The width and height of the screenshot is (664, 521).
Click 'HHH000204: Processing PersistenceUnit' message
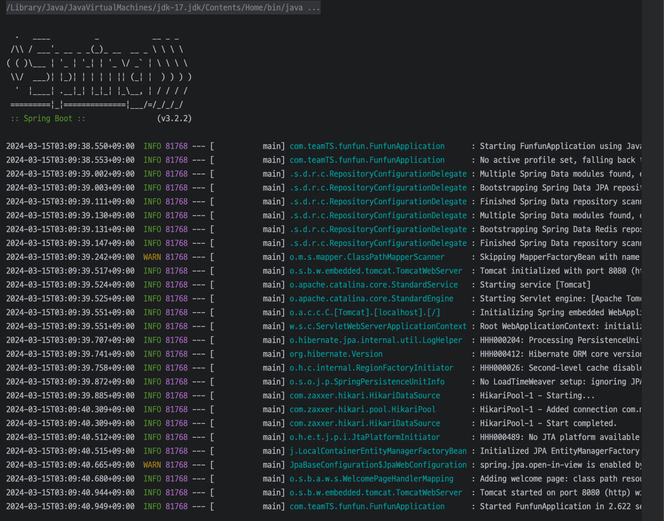560,340
